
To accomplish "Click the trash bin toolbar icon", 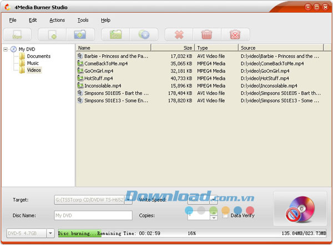I will [x=206, y=35].
